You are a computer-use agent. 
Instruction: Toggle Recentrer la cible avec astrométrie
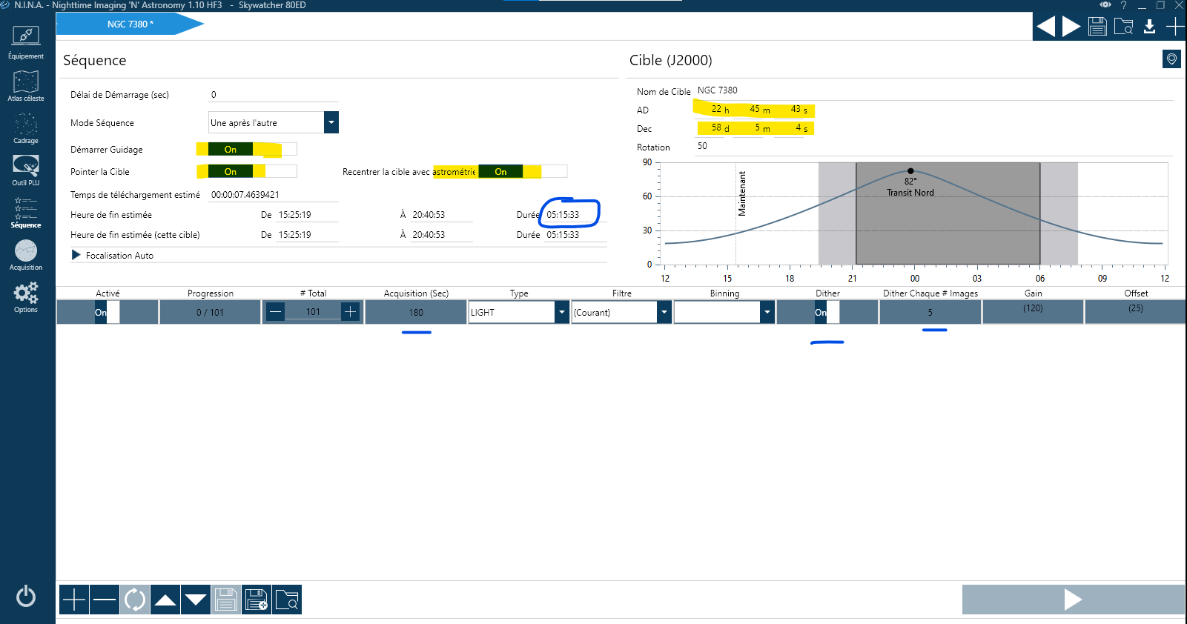[x=523, y=171]
